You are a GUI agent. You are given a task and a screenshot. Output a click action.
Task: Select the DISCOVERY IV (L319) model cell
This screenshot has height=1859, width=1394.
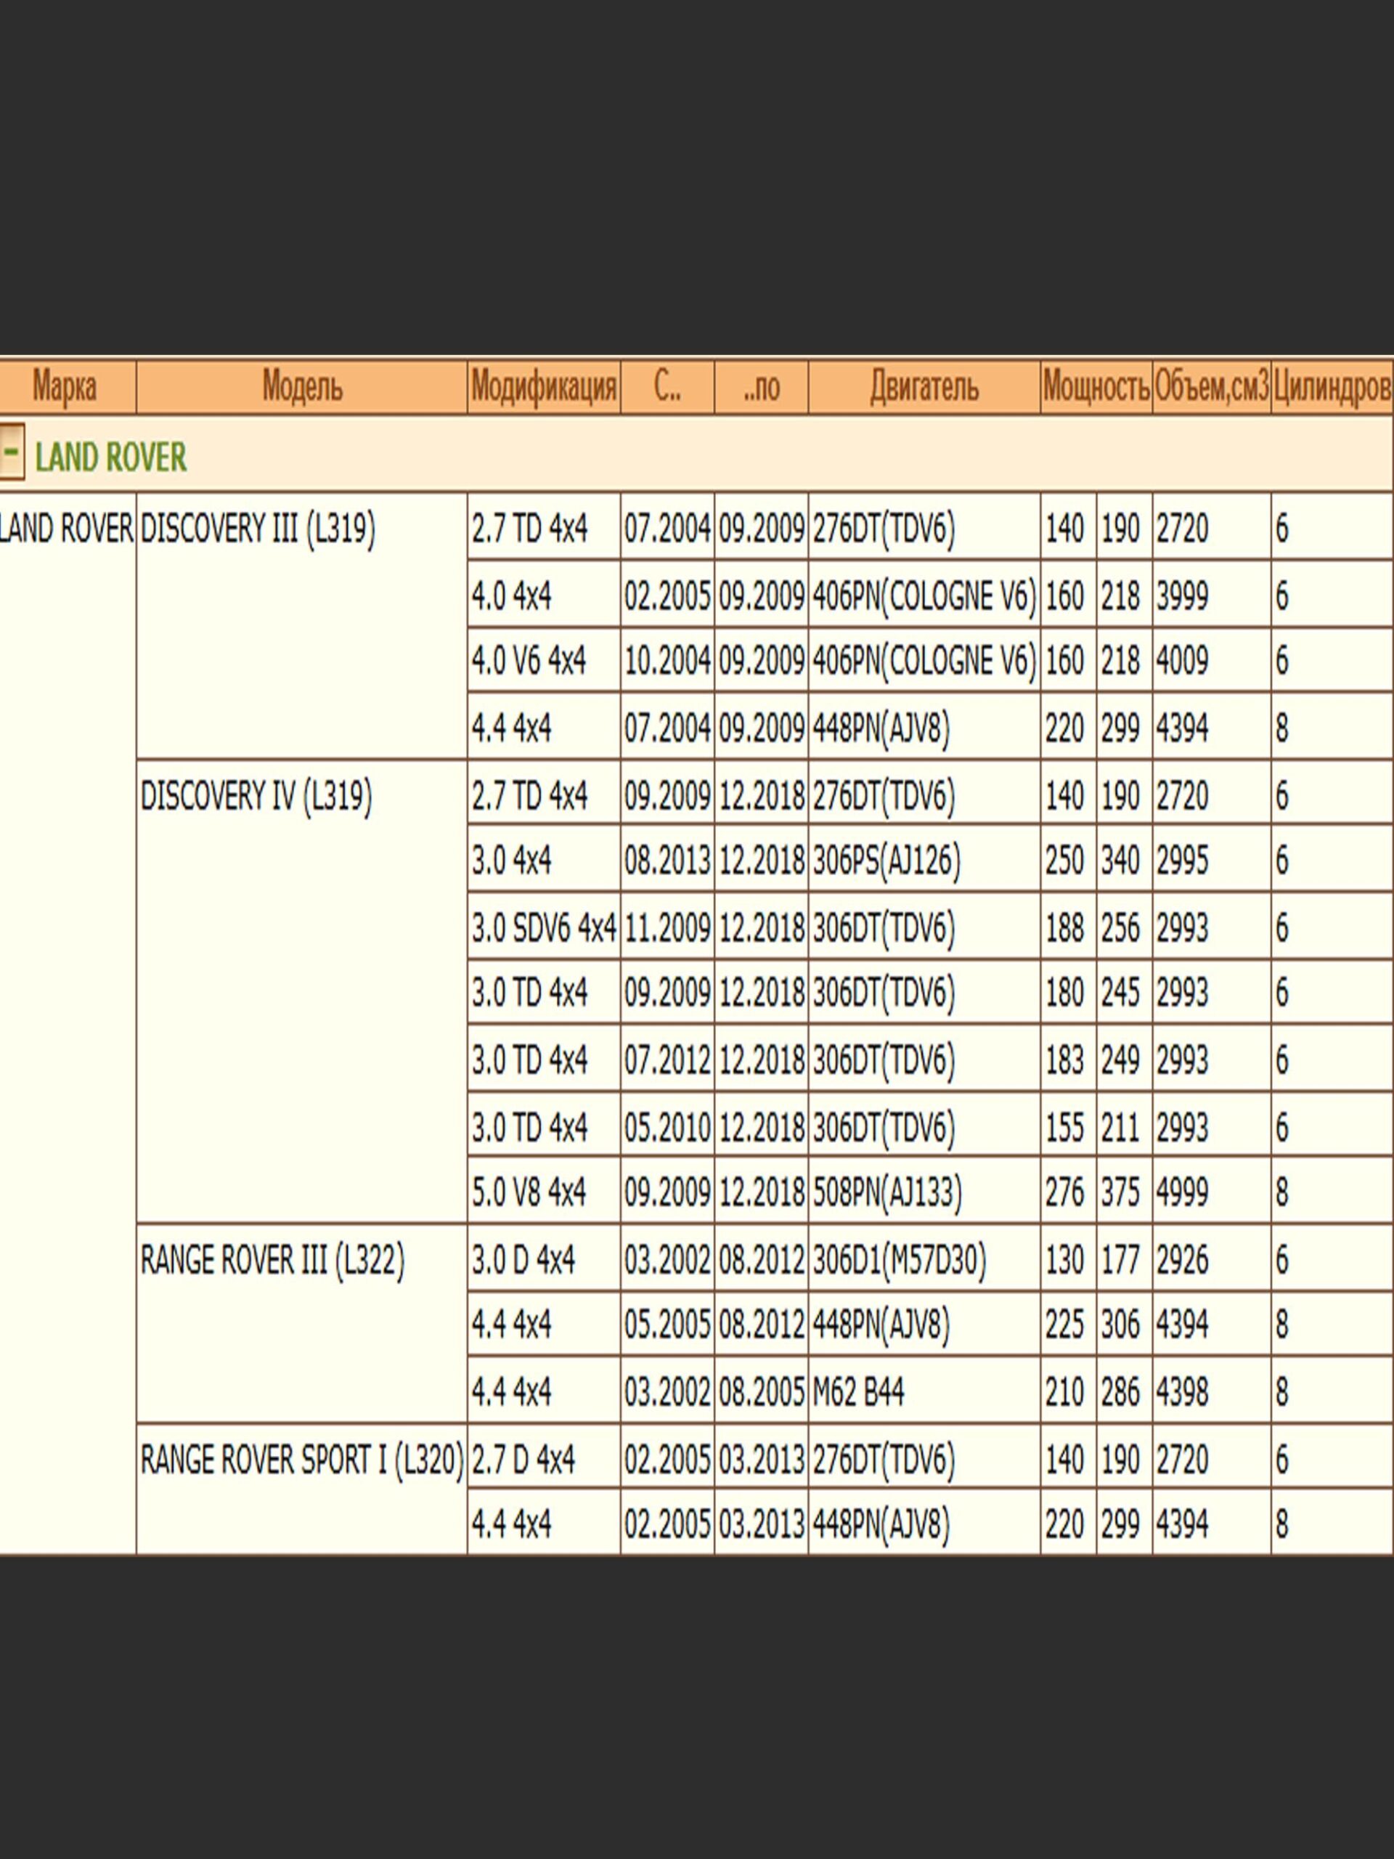click(256, 796)
